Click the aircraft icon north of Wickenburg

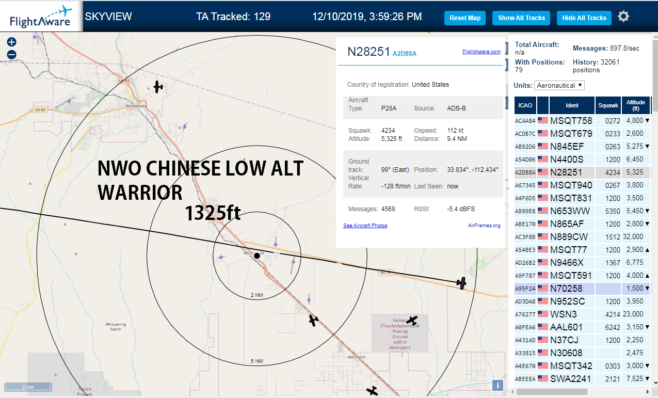pos(158,87)
